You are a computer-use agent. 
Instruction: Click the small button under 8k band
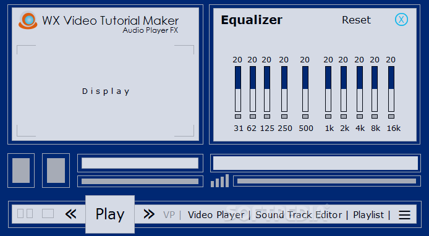click(x=374, y=117)
